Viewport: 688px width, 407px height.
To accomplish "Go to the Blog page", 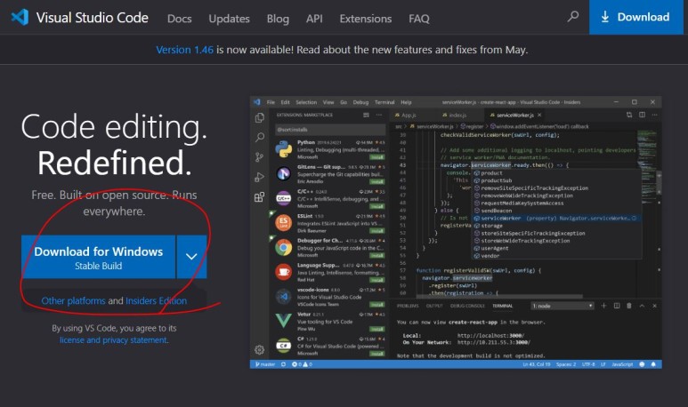I will pyautogui.click(x=278, y=19).
